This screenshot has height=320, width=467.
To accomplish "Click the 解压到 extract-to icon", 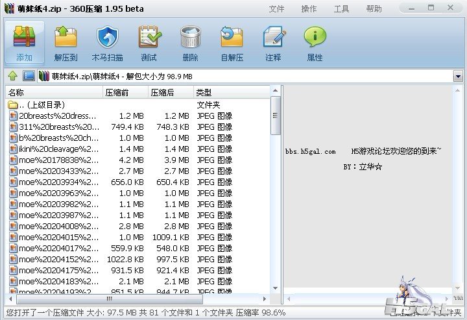I will (x=66, y=37).
